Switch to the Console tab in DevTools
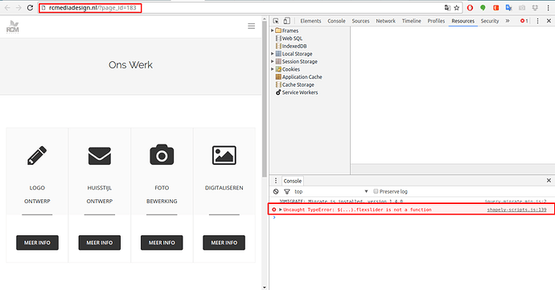The width and height of the screenshot is (555, 290). [x=336, y=21]
